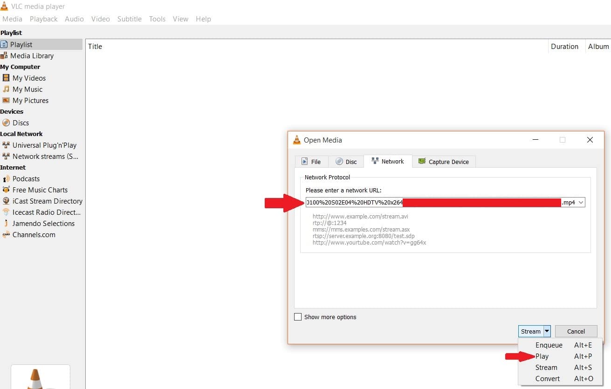
Task: Click the Podcasts icon
Action: click(6, 179)
